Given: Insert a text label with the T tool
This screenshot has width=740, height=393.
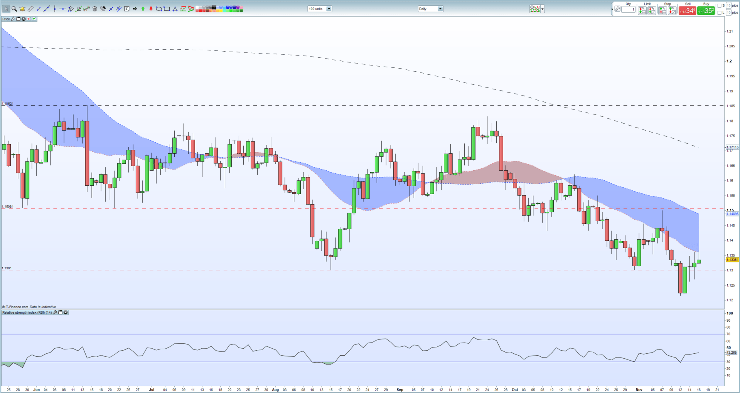Looking at the screenshot, I should [x=126, y=9].
